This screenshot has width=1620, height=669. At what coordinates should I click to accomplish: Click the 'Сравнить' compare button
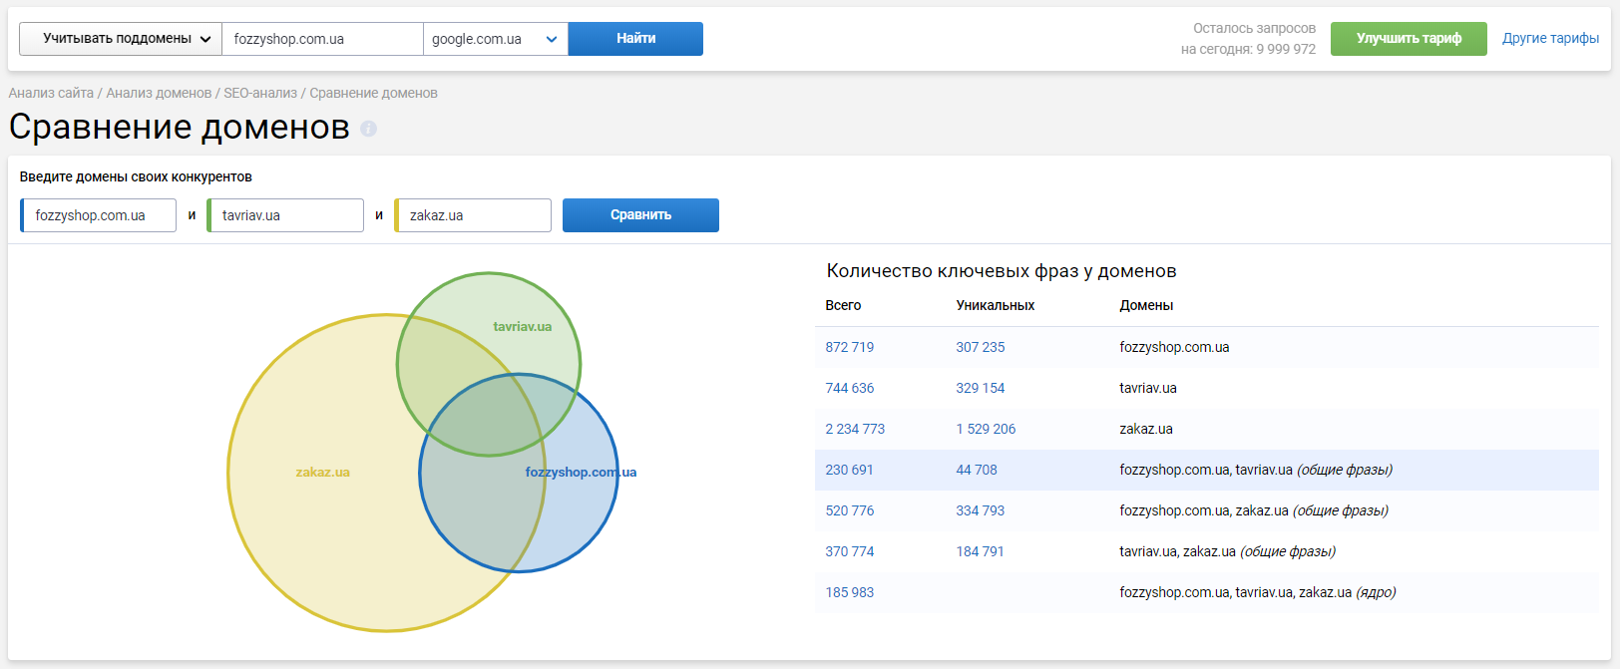point(640,215)
